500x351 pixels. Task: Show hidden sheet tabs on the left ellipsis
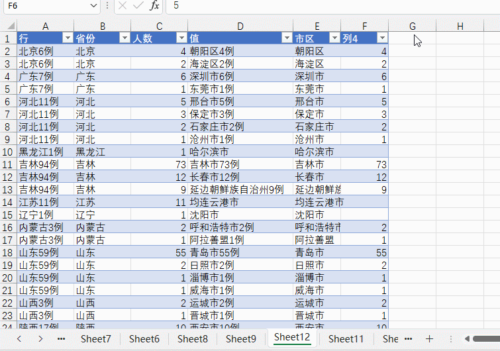pos(61,339)
